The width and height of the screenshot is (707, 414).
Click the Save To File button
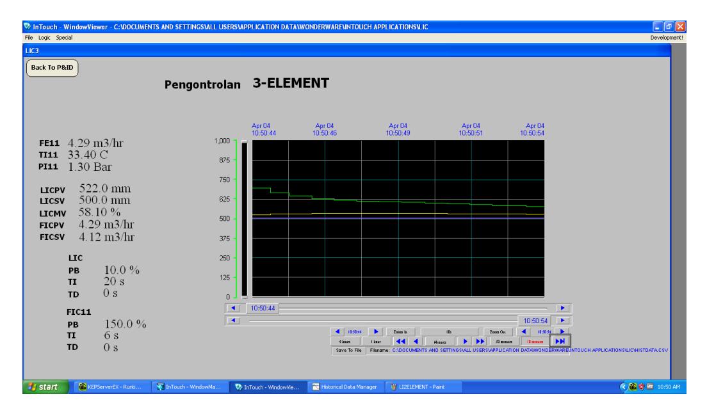pyautogui.click(x=348, y=351)
